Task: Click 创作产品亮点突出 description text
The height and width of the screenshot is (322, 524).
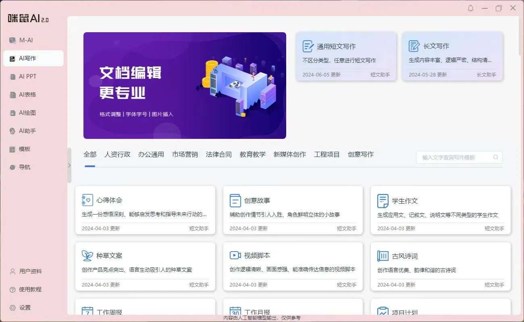Action: click(137, 270)
